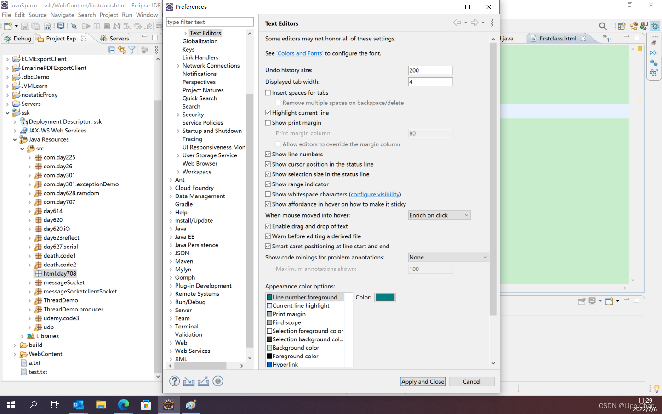Open Outlook from the Windows taskbar
This screenshot has width=662, height=414.
(79, 405)
